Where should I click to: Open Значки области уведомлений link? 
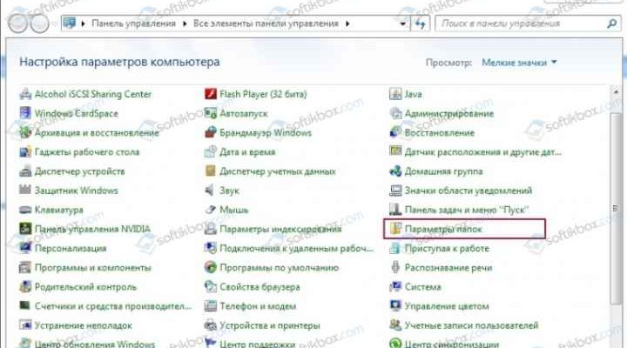point(469,191)
